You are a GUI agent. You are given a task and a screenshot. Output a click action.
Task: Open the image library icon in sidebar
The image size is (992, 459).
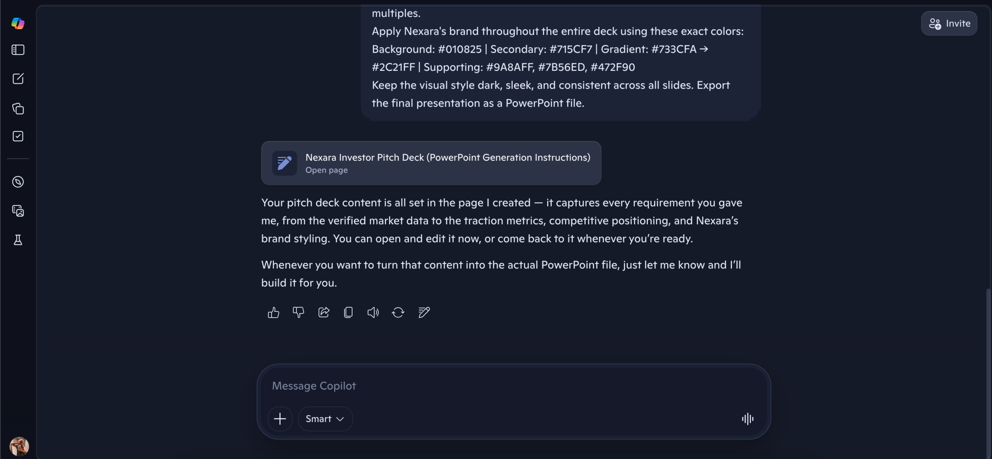click(18, 211)
